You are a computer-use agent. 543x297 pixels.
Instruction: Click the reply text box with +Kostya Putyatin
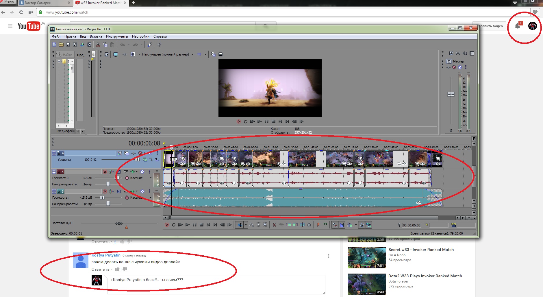click(x=216, y=285)
